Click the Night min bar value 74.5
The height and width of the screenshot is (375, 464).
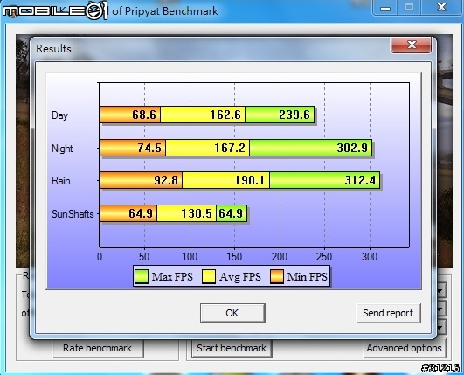[x=149, y=148]
